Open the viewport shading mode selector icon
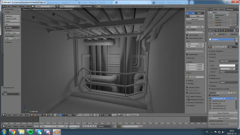Image resolution: width=240 pixels, height=135 pixels. [x=47, y=115]
